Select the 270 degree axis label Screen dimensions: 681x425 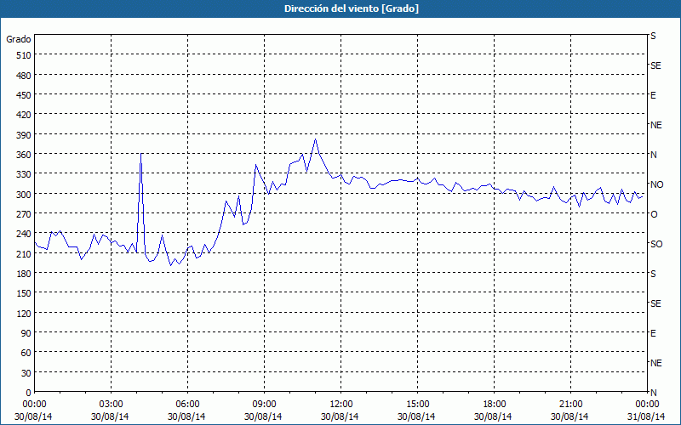click(x=25, y=215)
